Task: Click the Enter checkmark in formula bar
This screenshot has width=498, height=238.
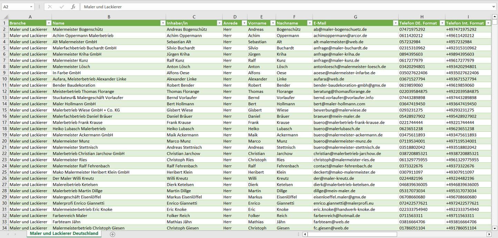Action: [x=62, y=7]
